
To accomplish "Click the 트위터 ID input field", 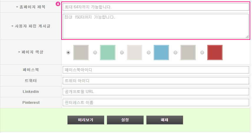I will 156,81.
